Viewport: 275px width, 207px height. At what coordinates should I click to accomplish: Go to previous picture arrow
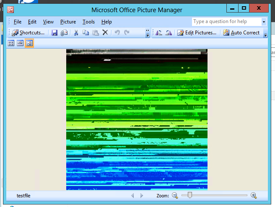click(x=132, y=195)
